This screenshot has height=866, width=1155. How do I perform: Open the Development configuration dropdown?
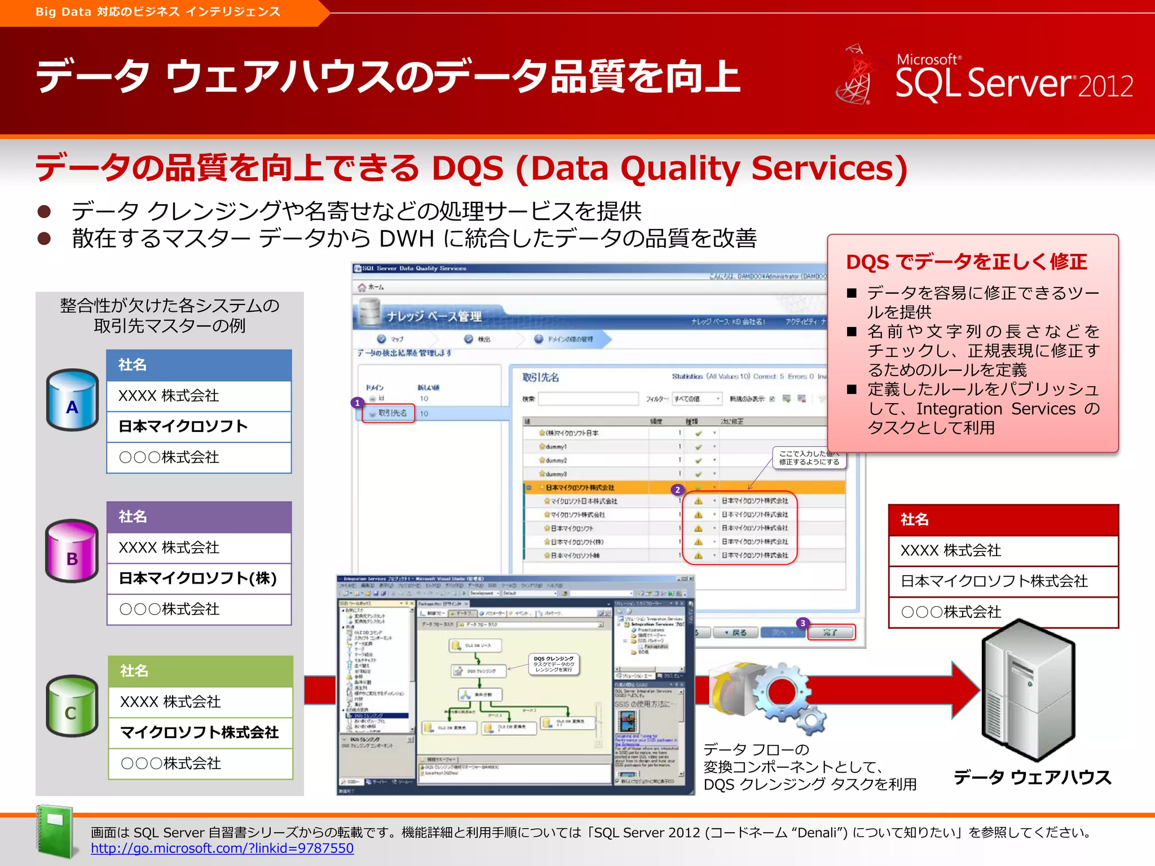coord(484,593)
